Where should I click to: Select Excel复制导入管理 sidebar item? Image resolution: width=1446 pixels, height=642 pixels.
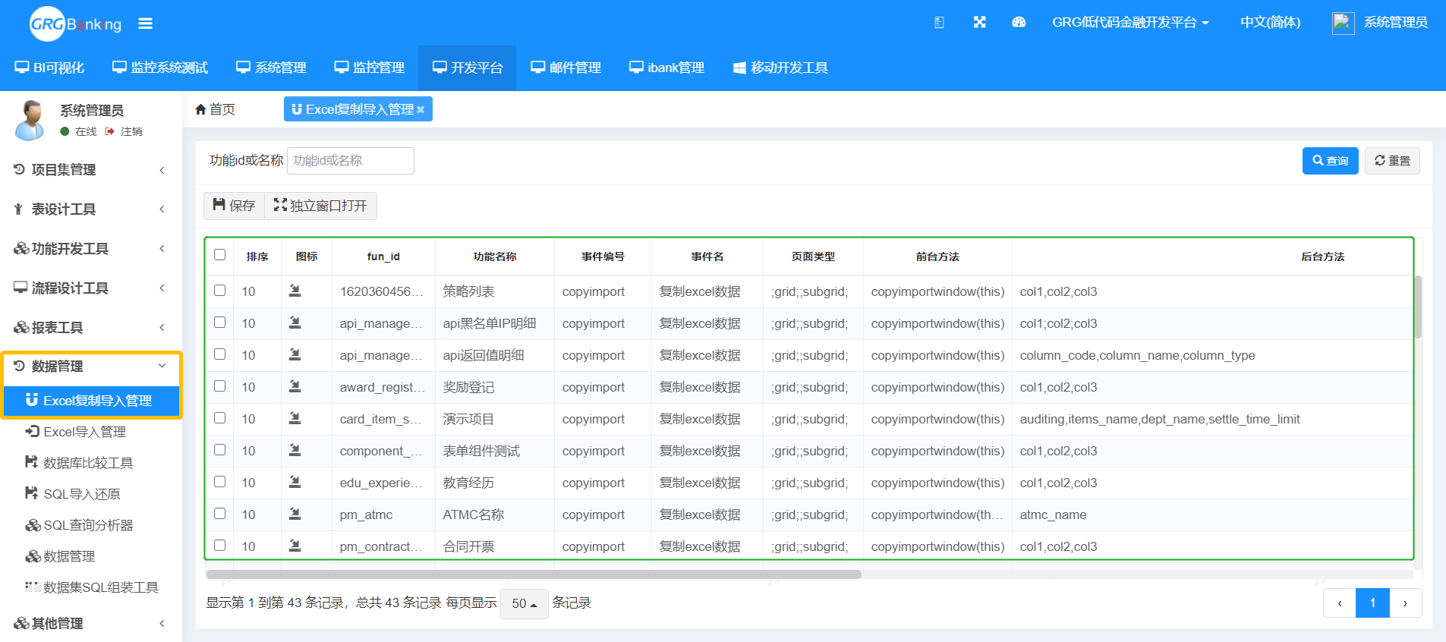coord(92,401)
